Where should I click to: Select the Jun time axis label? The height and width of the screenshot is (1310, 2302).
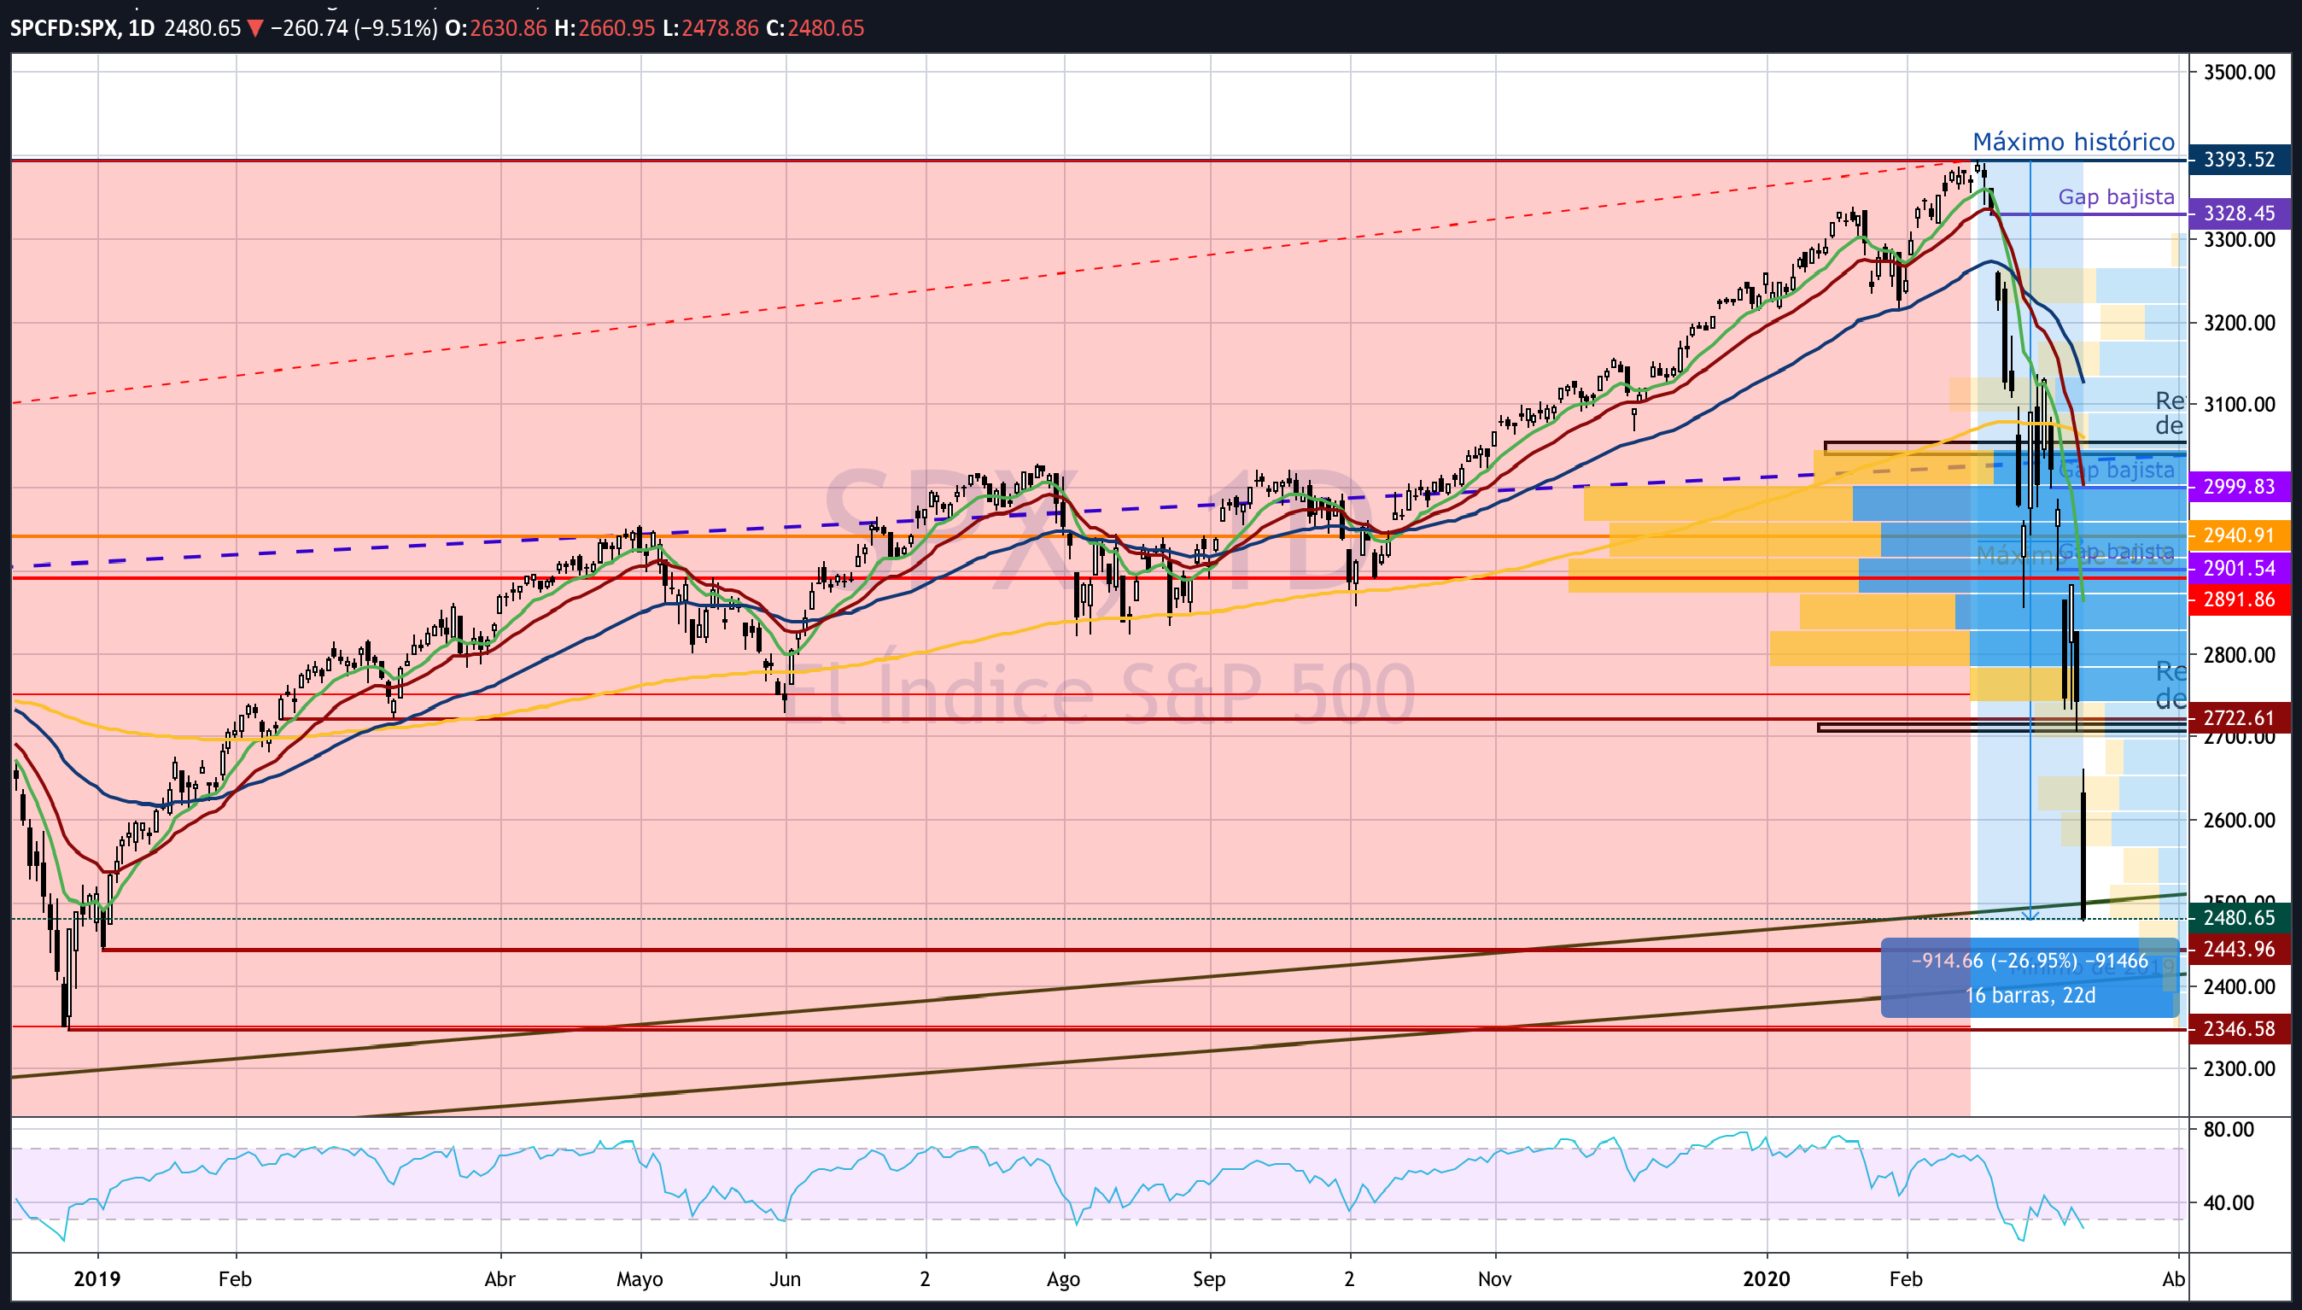[x=786, y=1278]
